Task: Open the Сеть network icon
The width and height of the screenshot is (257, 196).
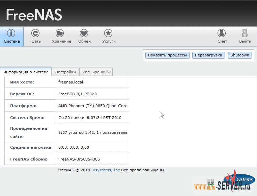Action: [35, 33]
